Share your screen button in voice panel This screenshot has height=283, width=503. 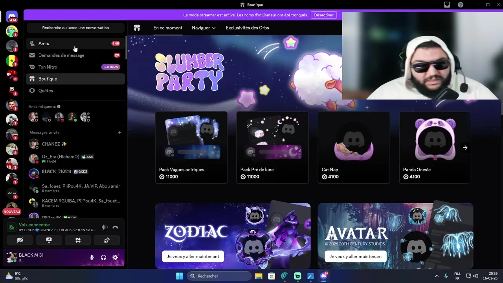49,240
